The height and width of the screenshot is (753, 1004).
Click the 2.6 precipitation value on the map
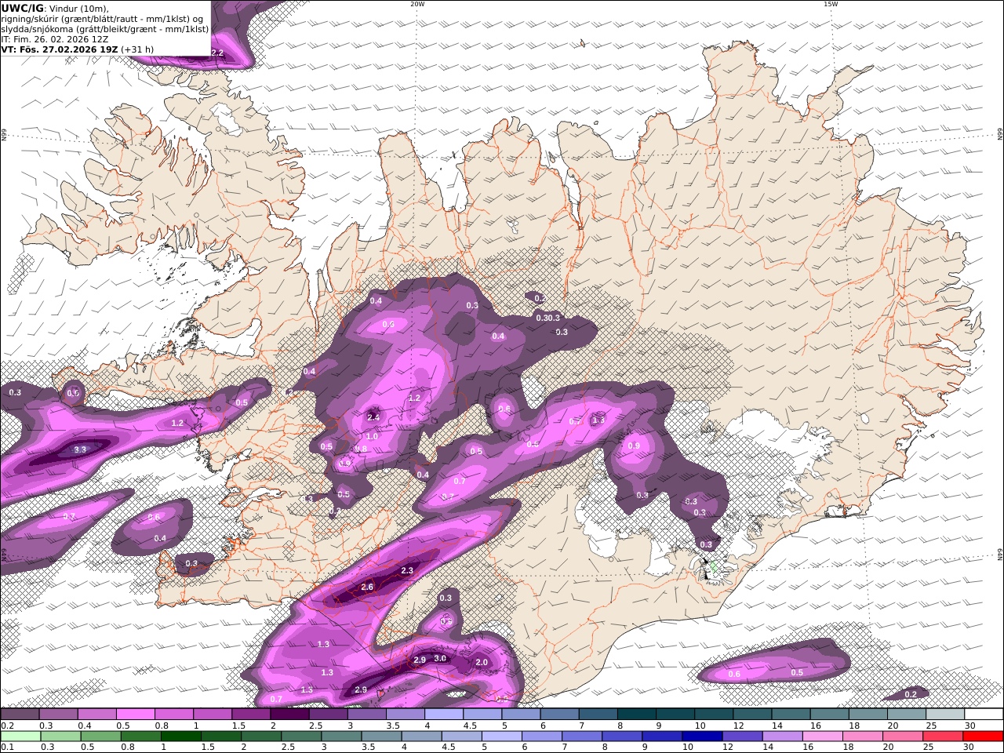click(x=367, y=587)
